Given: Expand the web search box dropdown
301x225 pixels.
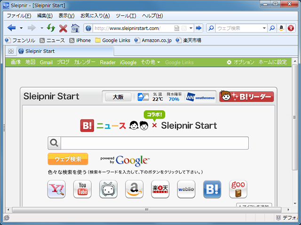Looking at the screenshot, I should (264, 28).
